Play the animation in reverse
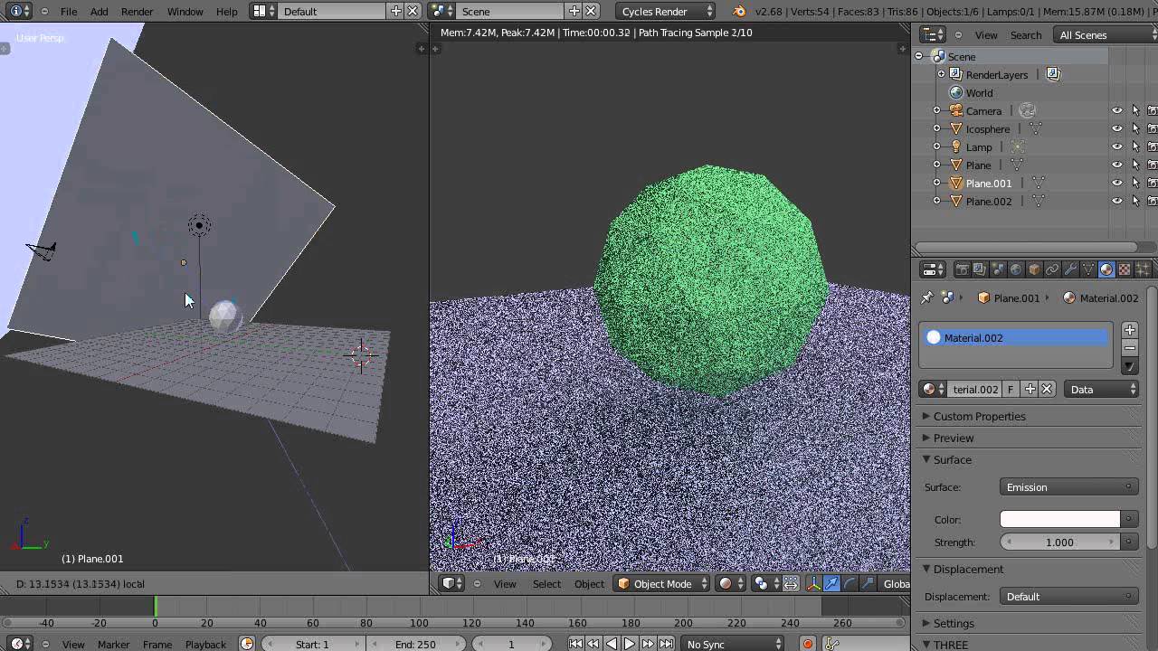 pyautogui.click(x=612, y=644)
